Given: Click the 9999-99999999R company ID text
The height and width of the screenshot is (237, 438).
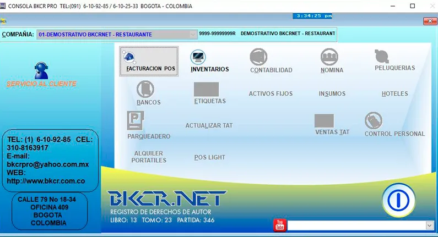Looking at the screenshot, I should [x=217, y=34].
